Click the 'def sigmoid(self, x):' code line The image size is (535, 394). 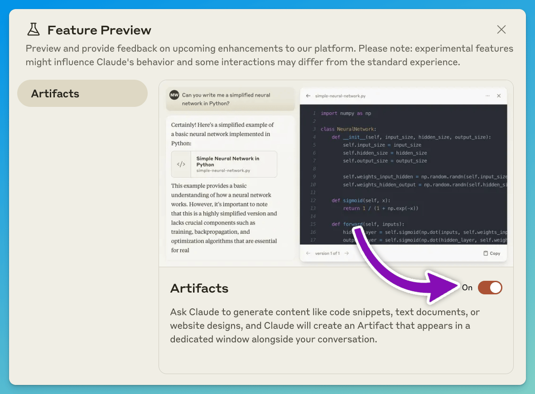pos(361,200)
